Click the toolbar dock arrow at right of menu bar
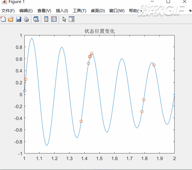 [190, 11]
